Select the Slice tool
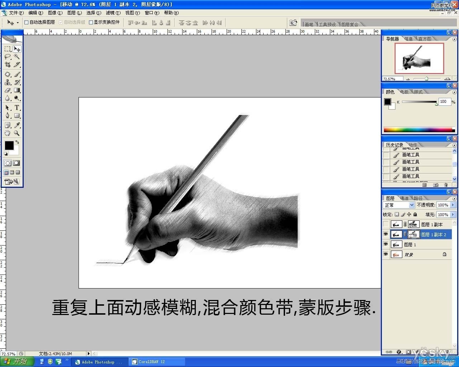This screenshot has width=459, height=367. pos(17,65)
